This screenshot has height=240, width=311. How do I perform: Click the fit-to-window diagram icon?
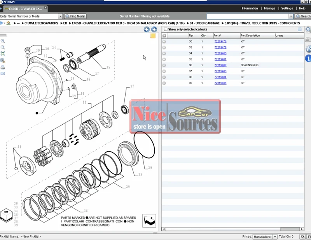click(3, 54)
